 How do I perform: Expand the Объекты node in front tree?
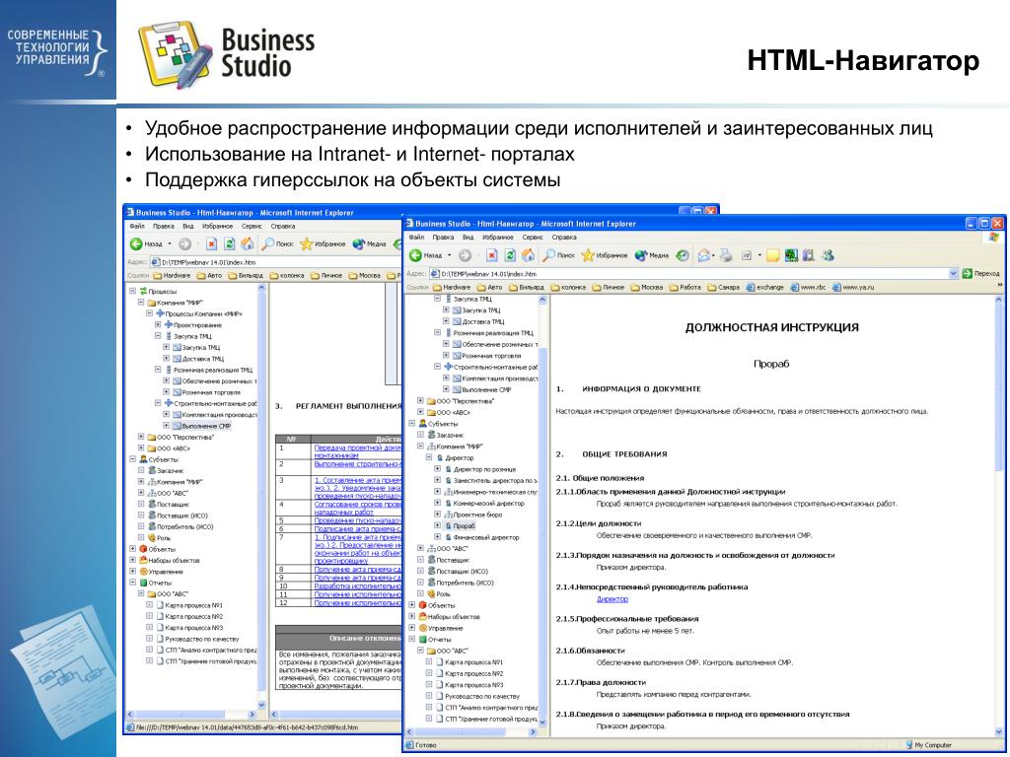[413, 605]
